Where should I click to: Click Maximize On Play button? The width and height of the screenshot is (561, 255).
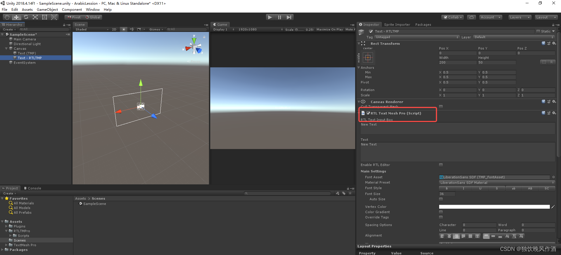329,29
